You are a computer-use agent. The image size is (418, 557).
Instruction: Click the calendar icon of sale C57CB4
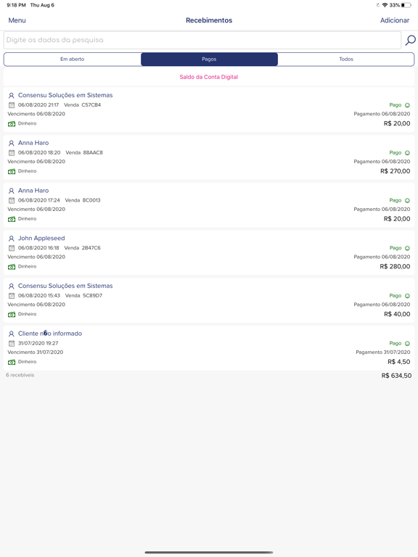tap(12, 105)
